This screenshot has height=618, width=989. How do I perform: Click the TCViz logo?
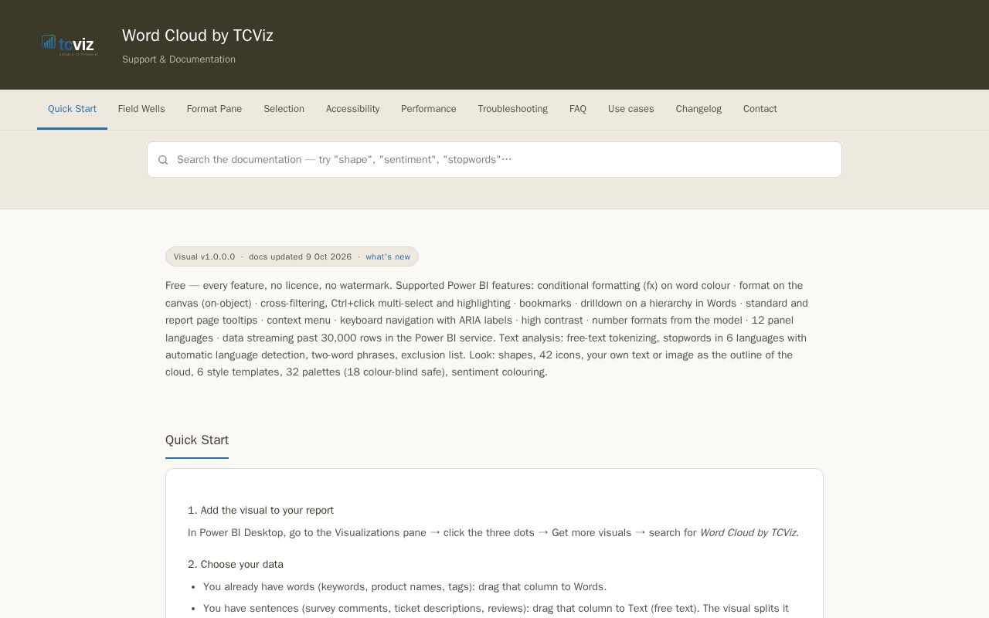pyautogui.click(x=70, y=45)
